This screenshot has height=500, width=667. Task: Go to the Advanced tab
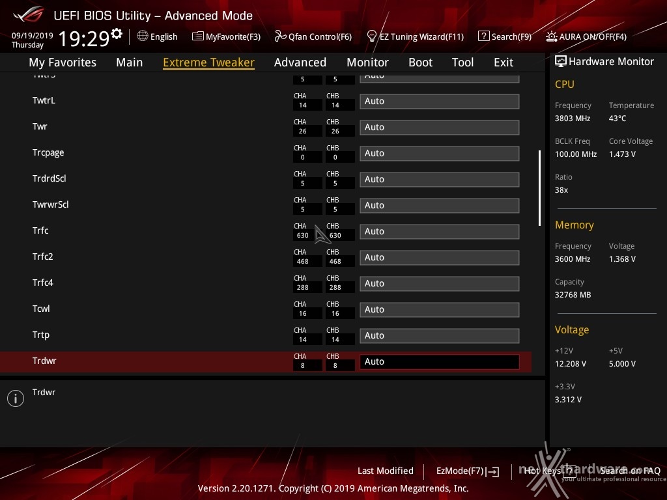coord(300,62)
